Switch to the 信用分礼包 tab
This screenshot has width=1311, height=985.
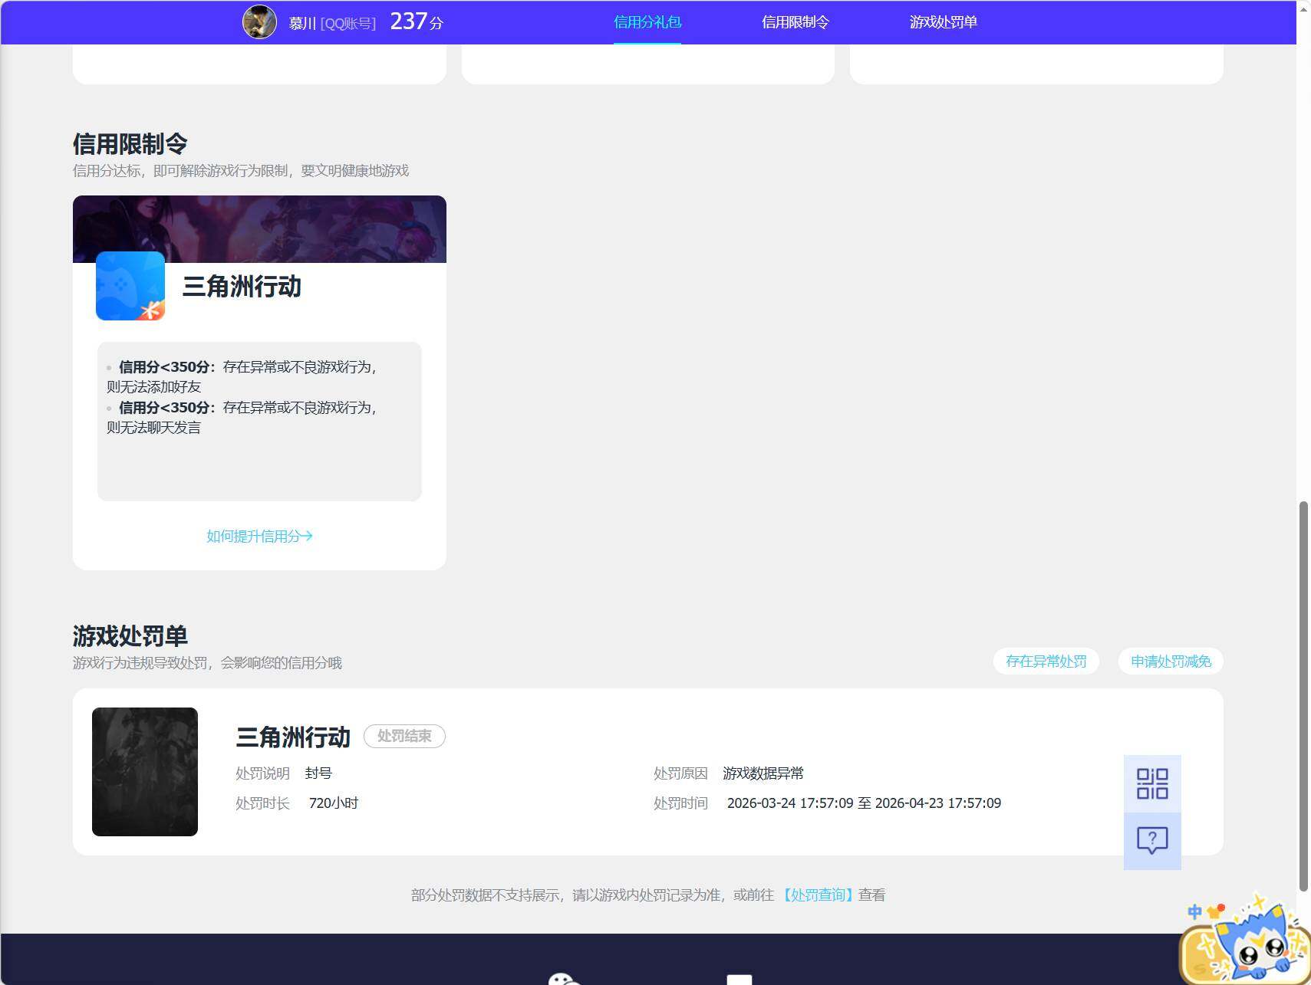[x=647, y=22]
